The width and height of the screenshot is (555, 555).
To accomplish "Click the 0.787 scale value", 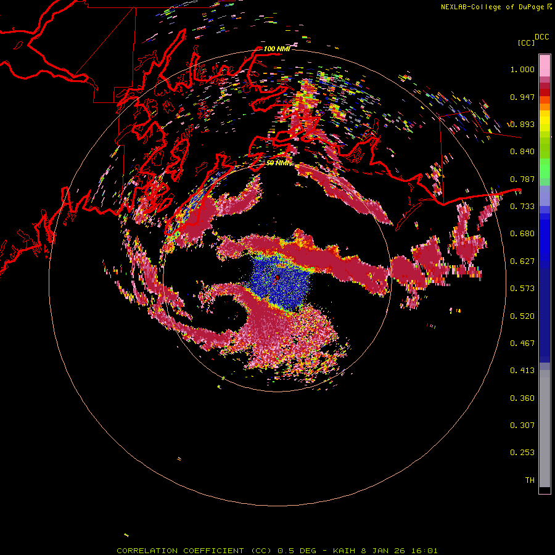I will point(522,179).
